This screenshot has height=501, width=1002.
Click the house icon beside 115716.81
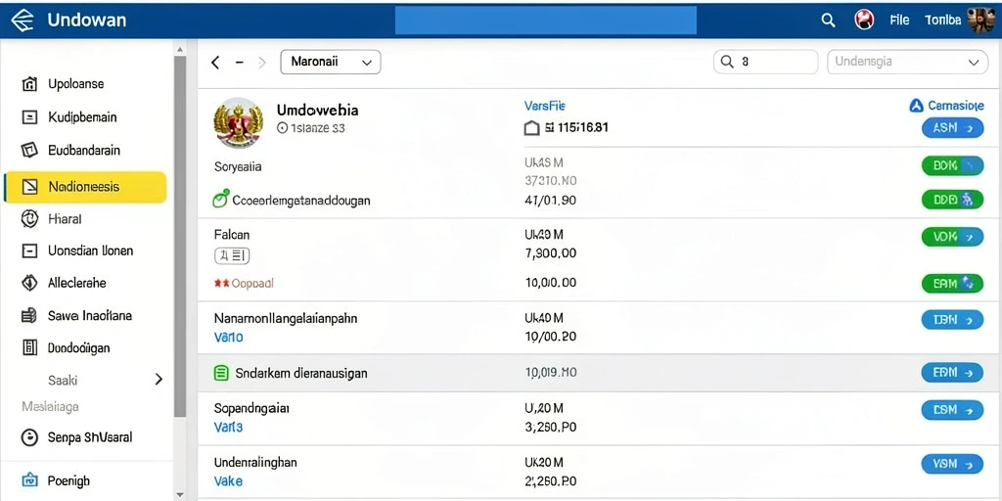click(531, 128)
